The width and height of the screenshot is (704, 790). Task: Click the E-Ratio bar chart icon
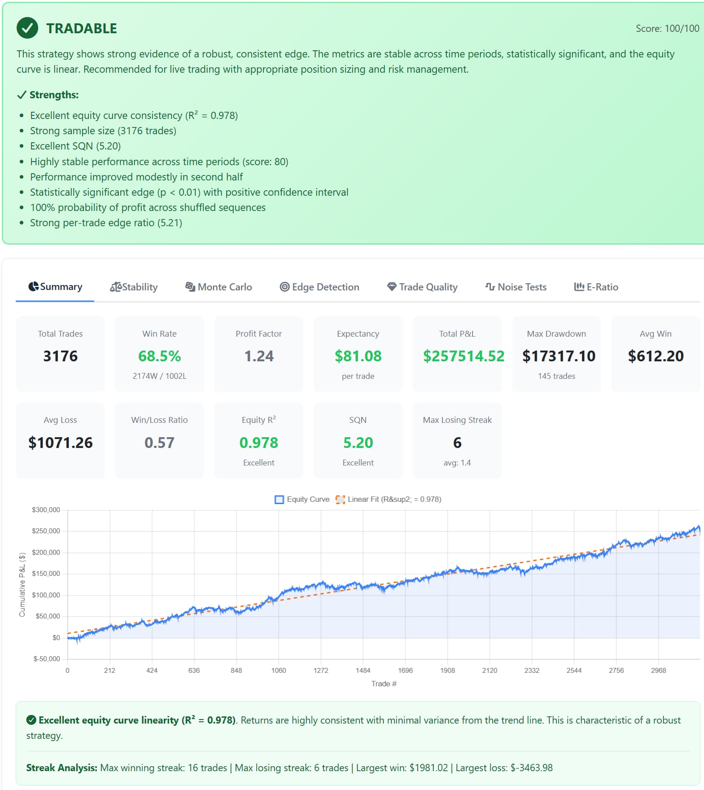pyautogui.click(x=579, y=287)
